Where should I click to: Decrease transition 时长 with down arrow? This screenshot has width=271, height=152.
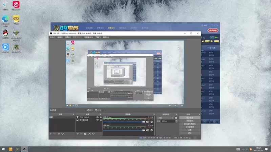176,122
